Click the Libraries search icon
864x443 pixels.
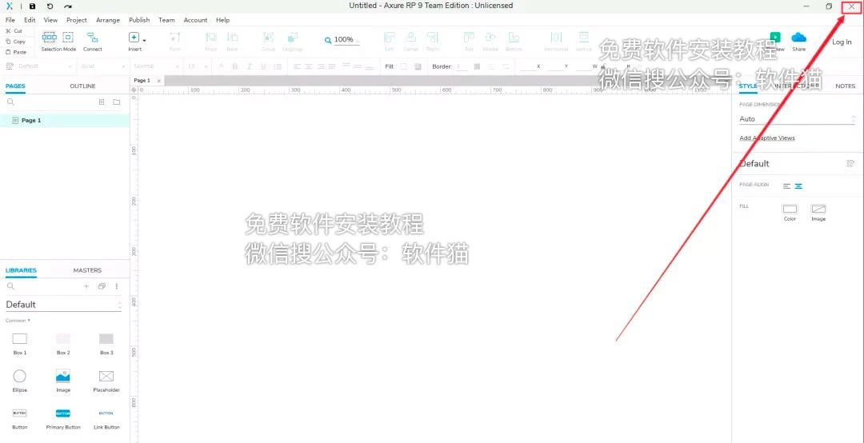[x=10, y=286]
